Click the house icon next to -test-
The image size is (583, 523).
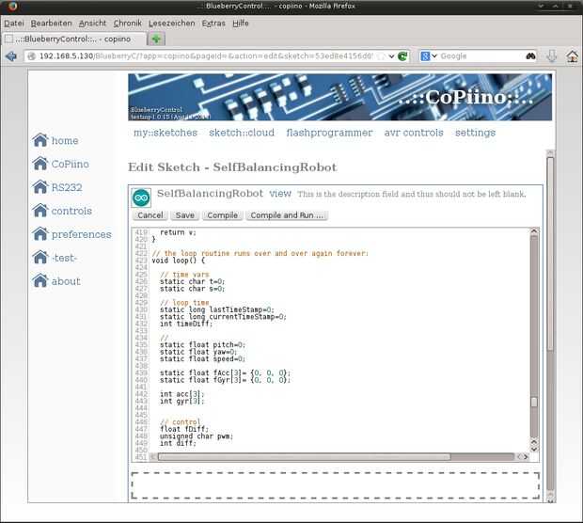point(40,258)
